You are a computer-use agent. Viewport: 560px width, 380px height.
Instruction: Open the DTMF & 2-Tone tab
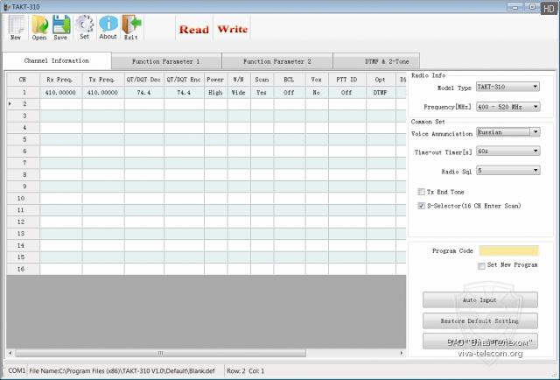(x=388, y=62)
